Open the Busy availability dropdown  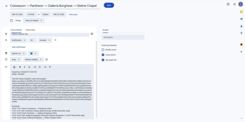[x=16, y=59]
